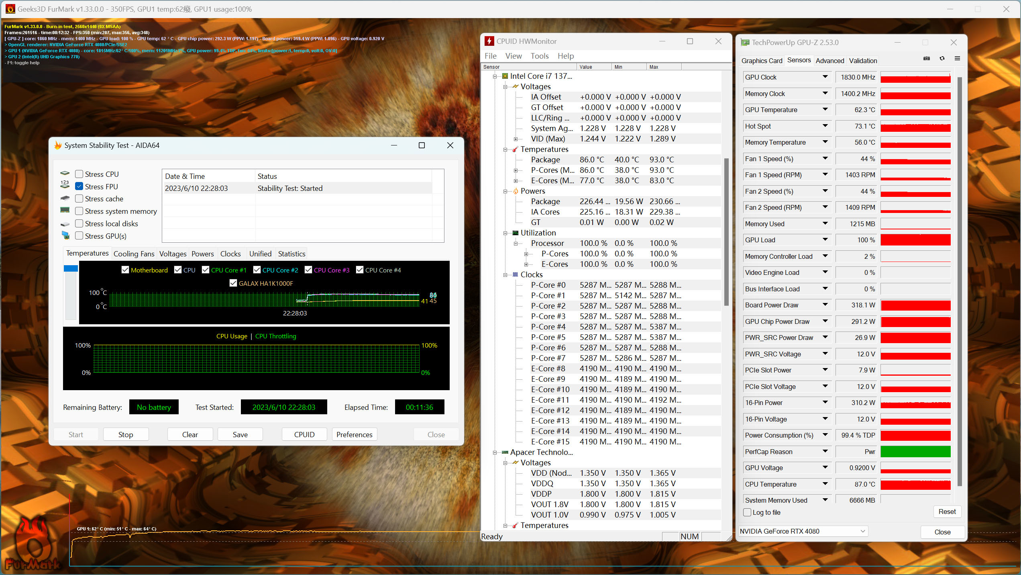Viewport: 1021px width, 575px height.
Task: Click the Stress system memory RAM icon
Action: click(65, 210)
